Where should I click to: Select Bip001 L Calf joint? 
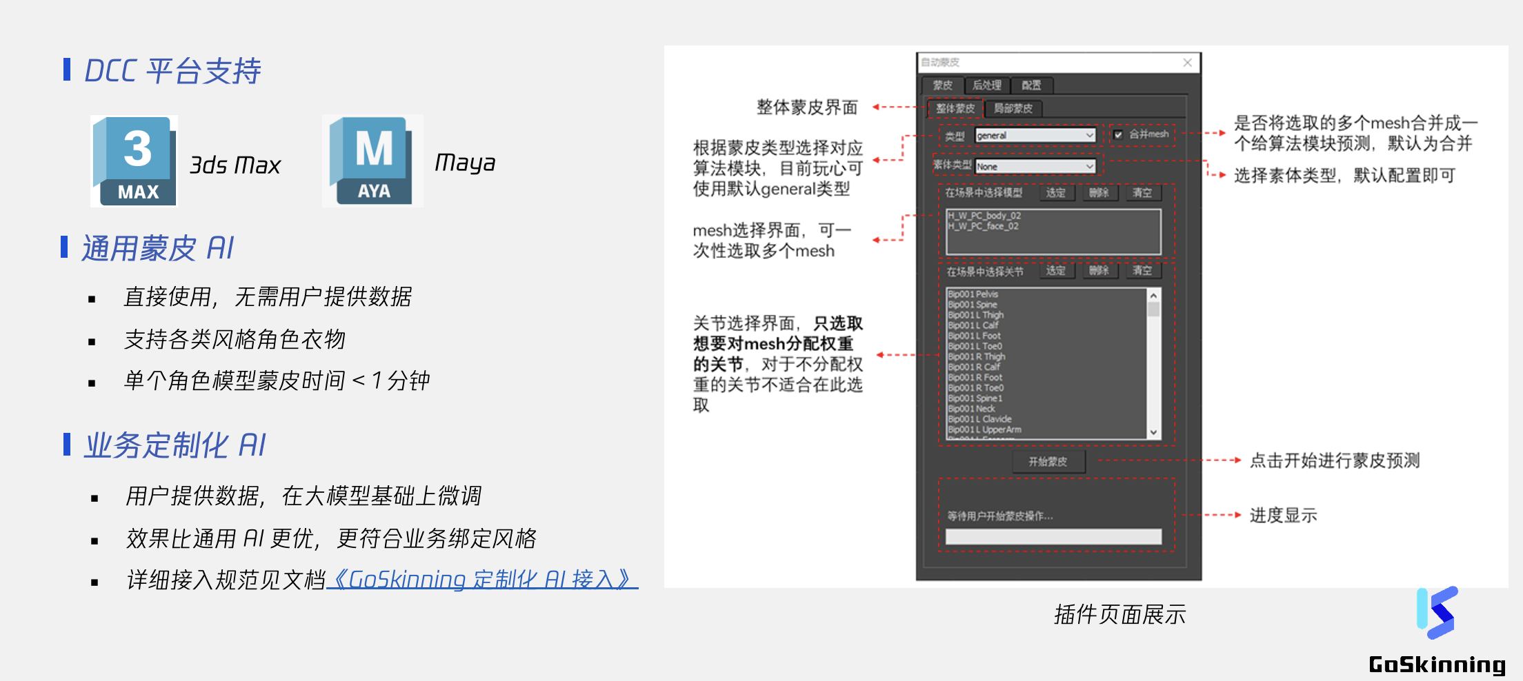coord(973,325)
